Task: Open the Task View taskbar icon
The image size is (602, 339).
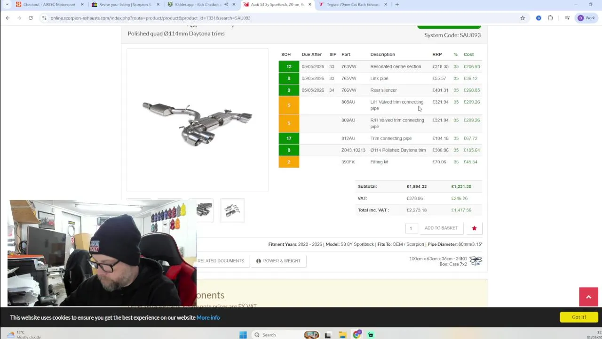Action: pos(328,335)
